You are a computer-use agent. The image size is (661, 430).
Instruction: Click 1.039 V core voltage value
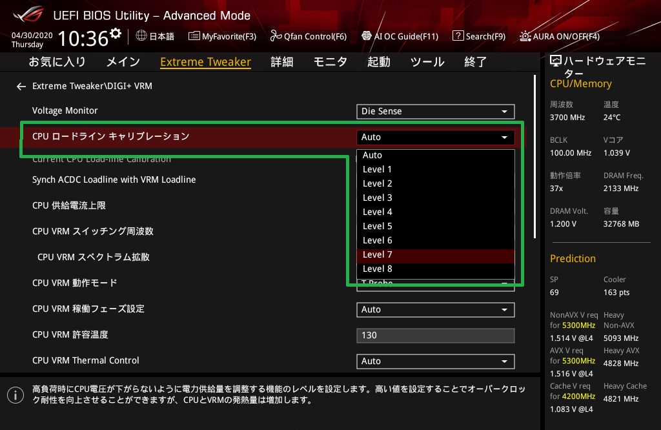(x=616, y=152)
